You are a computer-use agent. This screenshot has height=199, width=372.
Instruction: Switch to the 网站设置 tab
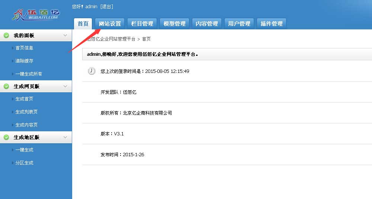(x=110, y=23)
